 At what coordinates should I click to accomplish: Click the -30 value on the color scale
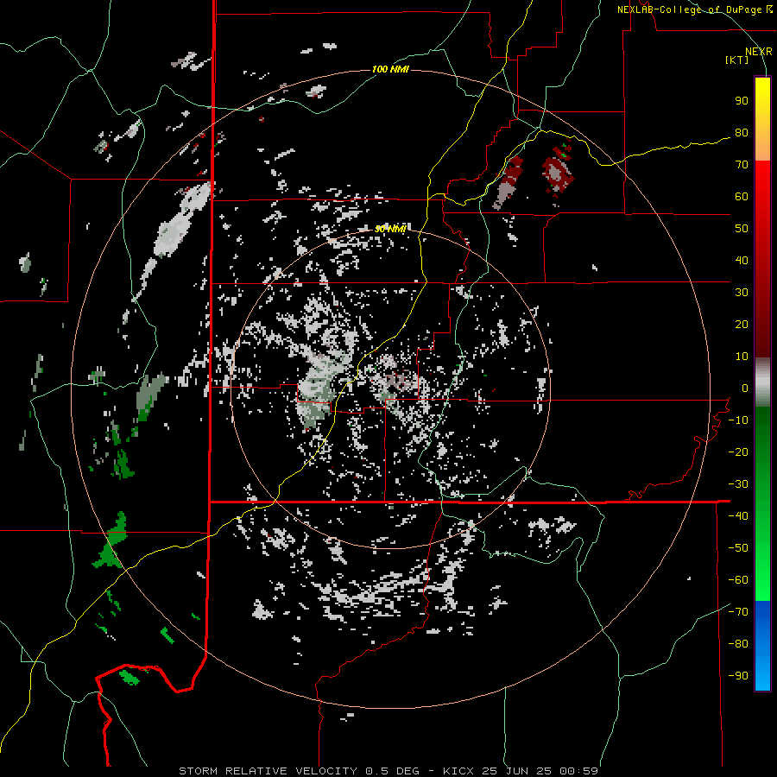(738, 484)
